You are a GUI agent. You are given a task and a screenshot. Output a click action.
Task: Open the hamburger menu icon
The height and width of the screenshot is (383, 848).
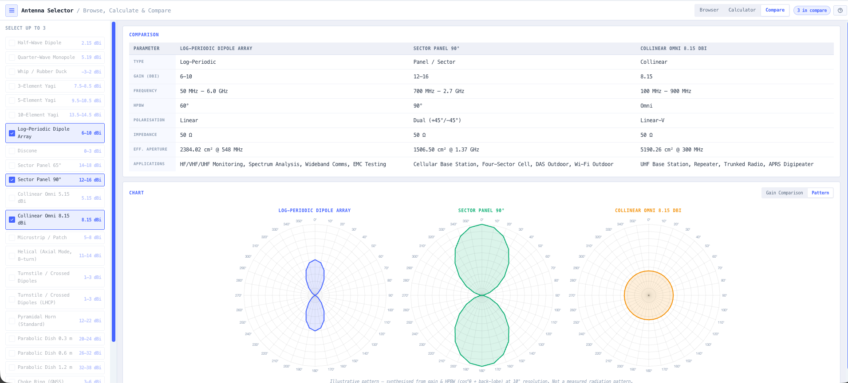(x=12, y=10)
